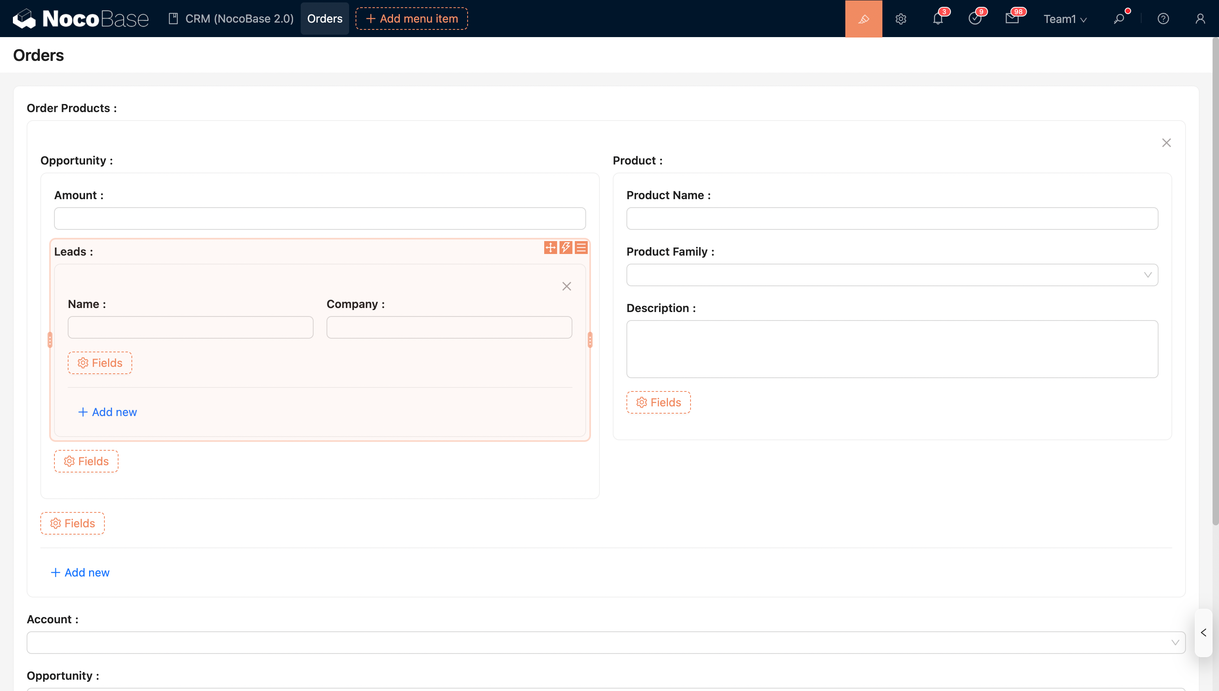Open the Leads block hamburger settings menu
This screenshot has height=691, width=1219.
point(581,247)
